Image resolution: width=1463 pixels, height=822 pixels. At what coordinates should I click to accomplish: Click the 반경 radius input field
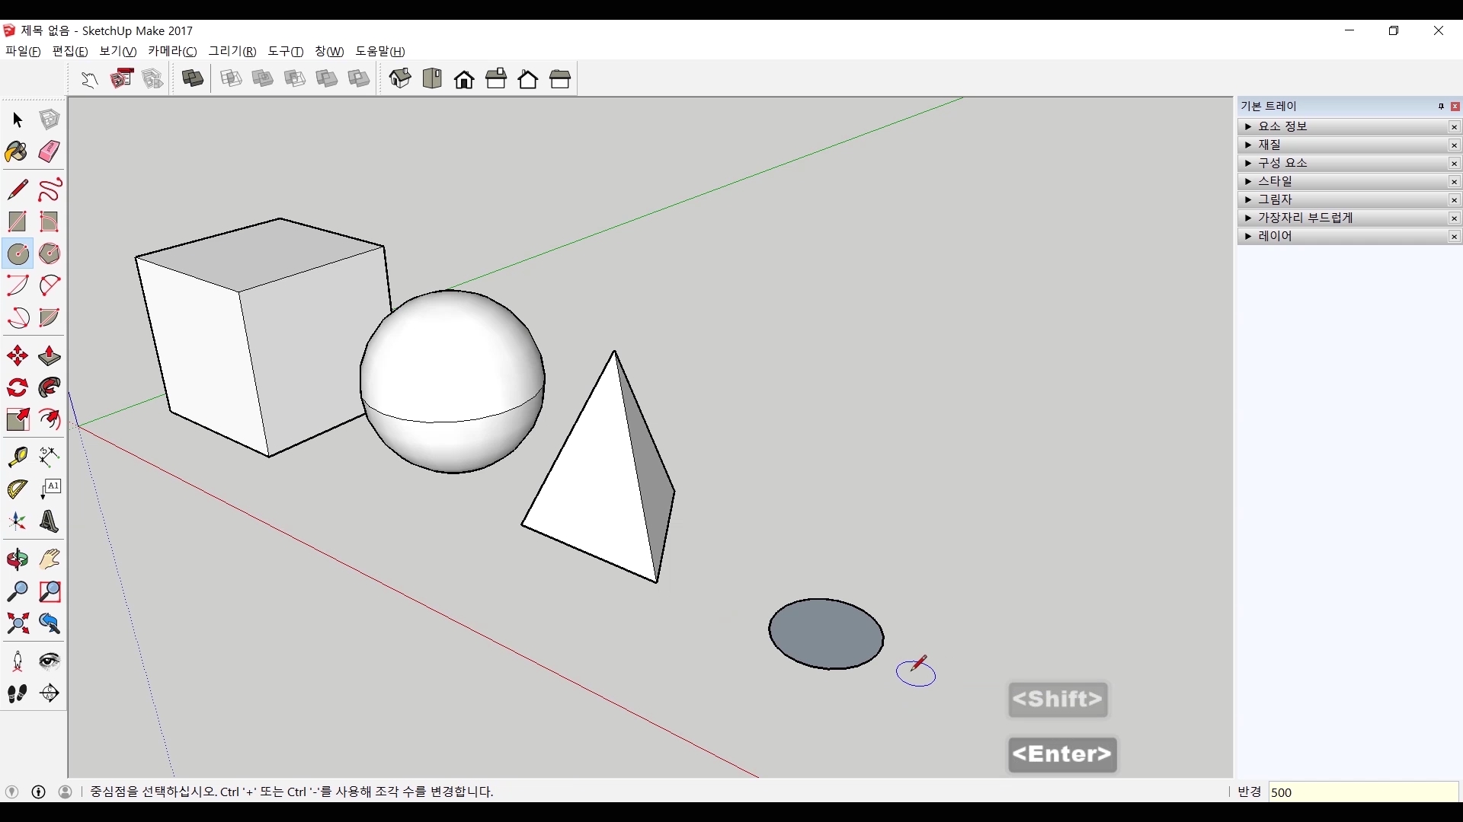[x=1362, y=792]
